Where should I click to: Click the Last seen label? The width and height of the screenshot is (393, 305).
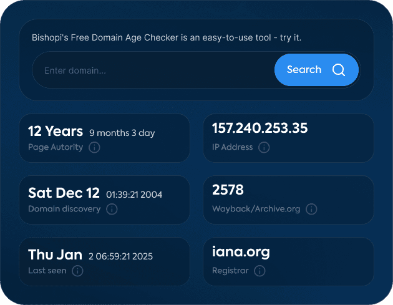click(47, 271)
